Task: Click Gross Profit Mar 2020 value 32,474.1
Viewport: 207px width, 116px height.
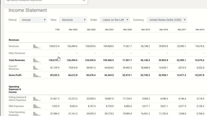Action: click(127, 75)
